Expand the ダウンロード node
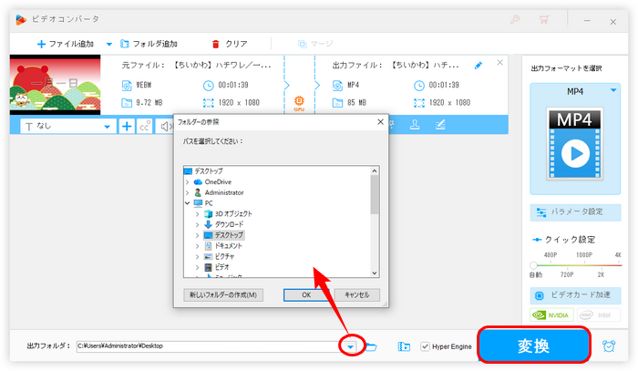638x371 pixels. 198,224
